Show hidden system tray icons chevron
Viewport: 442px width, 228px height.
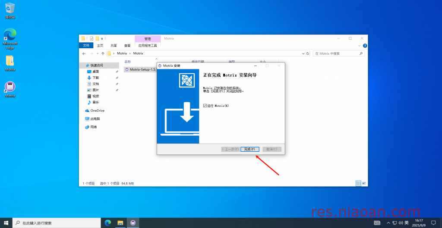click(x=388, y=223)
